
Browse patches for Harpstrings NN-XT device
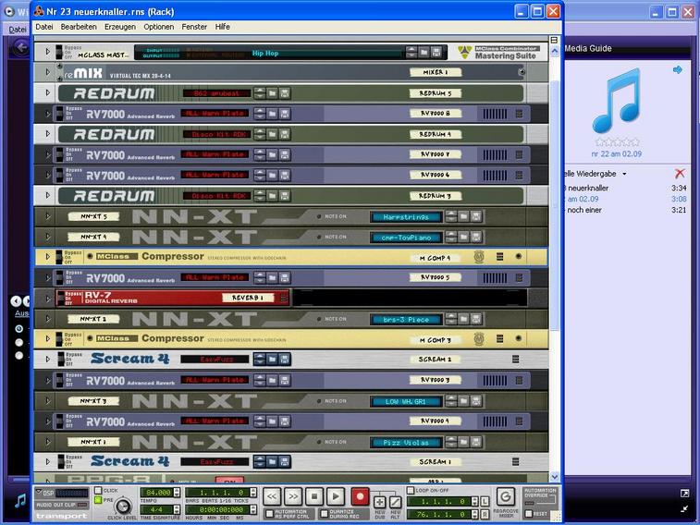(463, 216)
